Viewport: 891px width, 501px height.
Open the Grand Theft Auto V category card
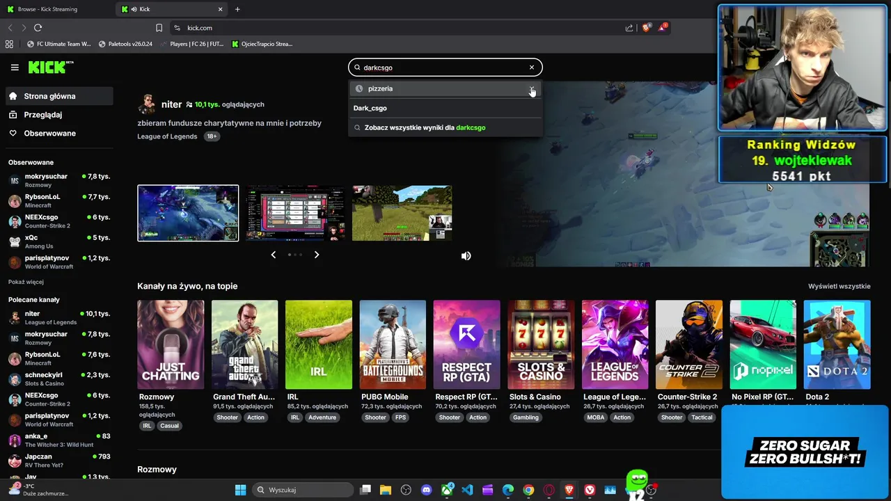tap(244, 344)
